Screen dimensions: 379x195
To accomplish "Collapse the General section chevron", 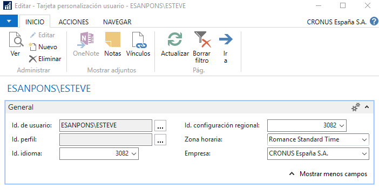I will (x=367, y=107).
